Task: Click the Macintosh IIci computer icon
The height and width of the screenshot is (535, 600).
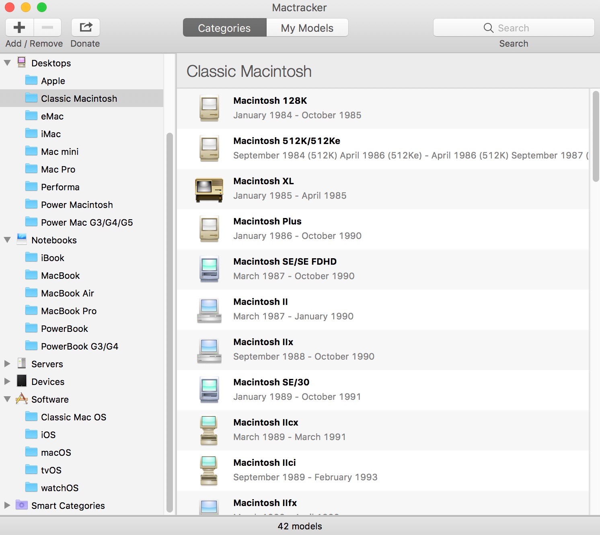Action: (x=209, y=471)
